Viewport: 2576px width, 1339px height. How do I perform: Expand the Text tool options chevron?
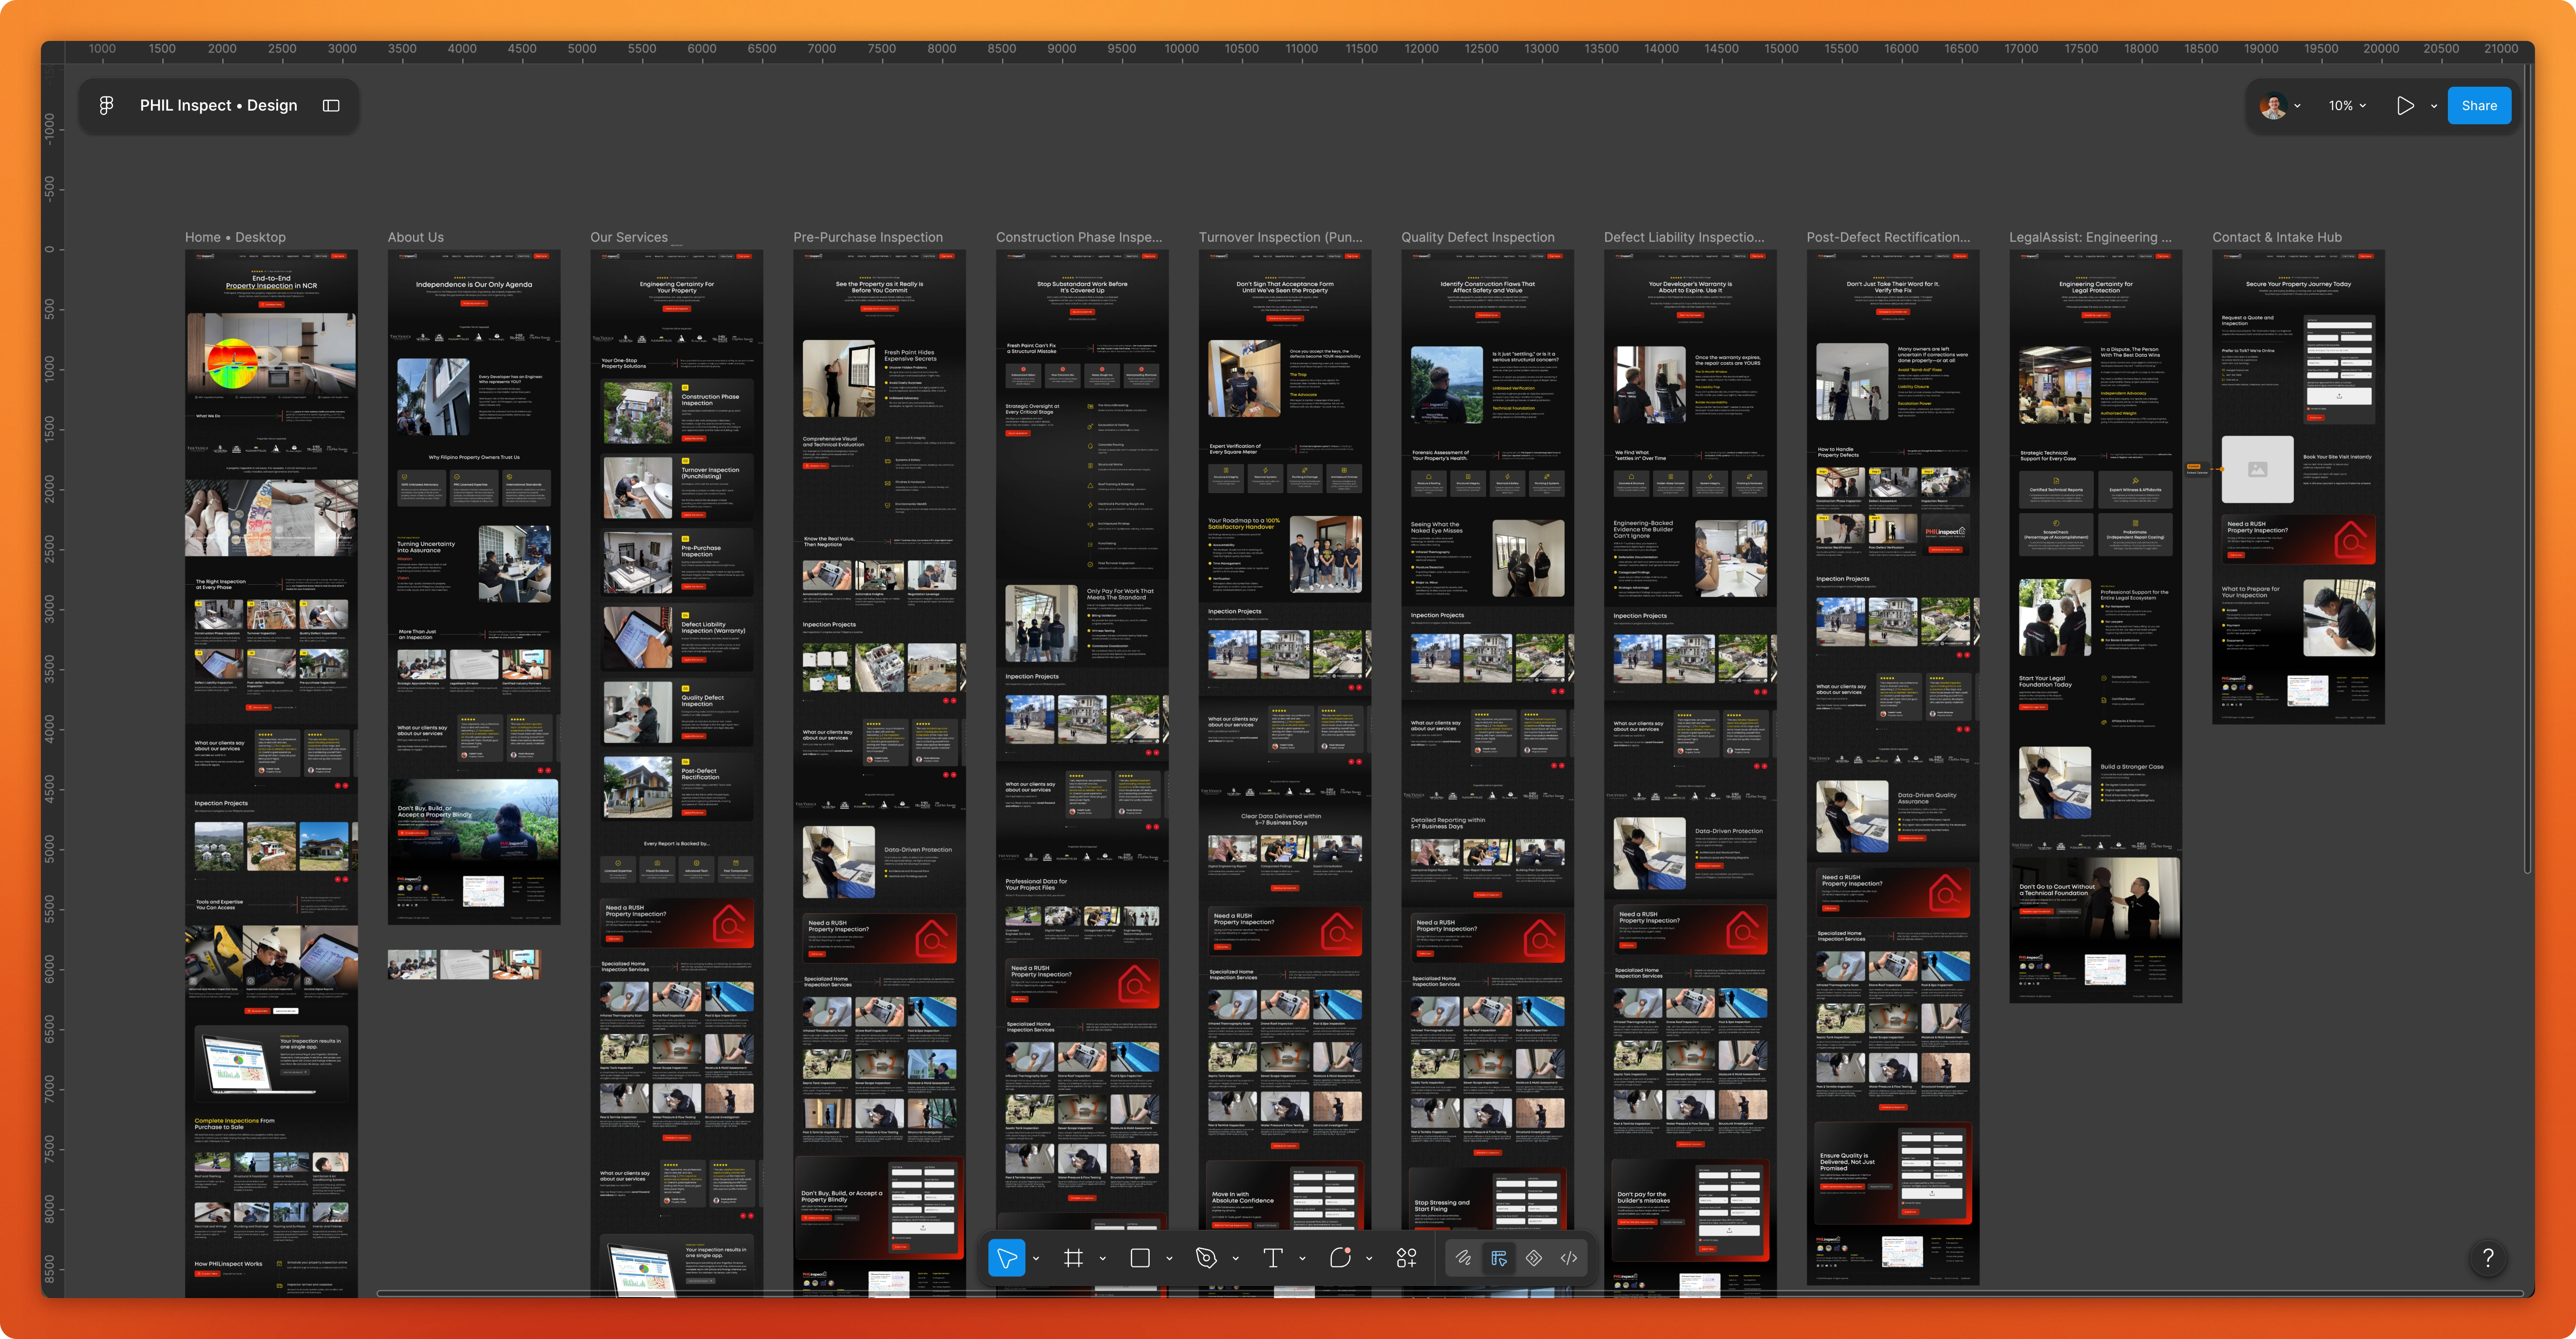click(1302, 1259)
